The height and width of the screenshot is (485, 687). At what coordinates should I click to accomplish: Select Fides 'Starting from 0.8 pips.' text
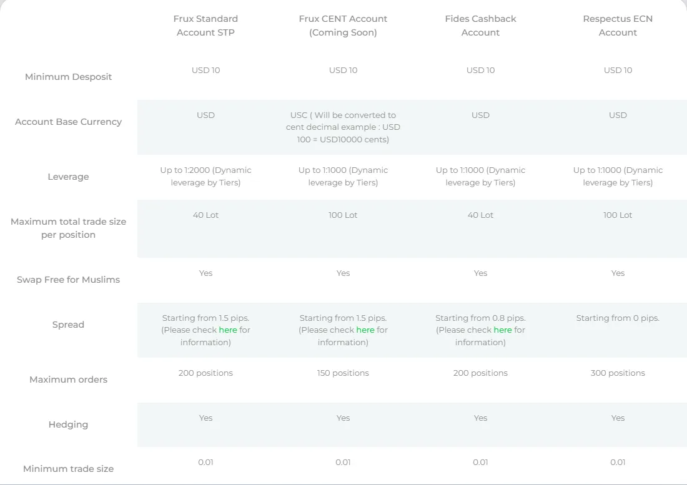pos(481,318)
